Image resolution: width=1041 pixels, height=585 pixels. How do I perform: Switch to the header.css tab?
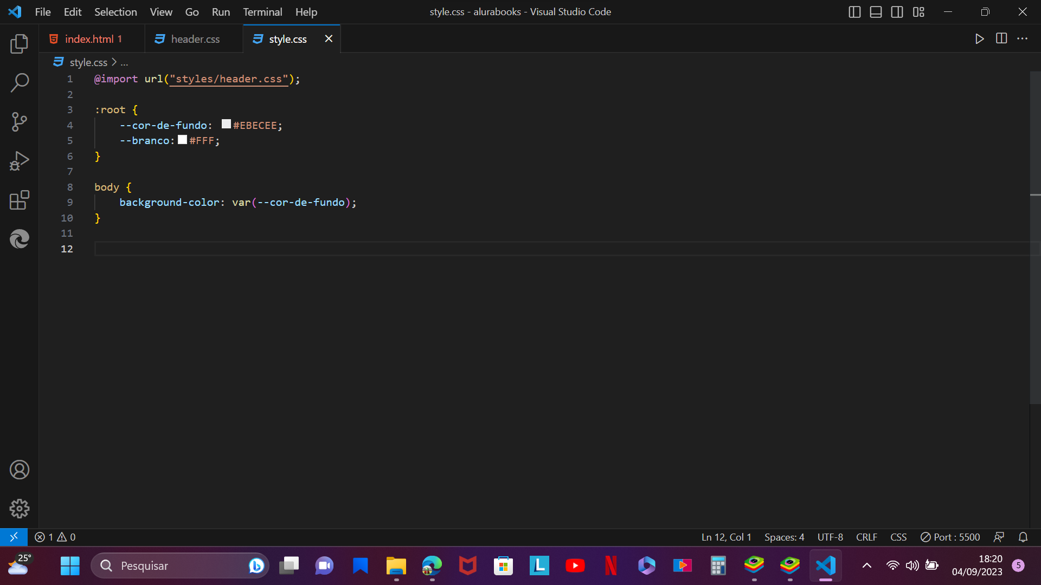(194, 39)
